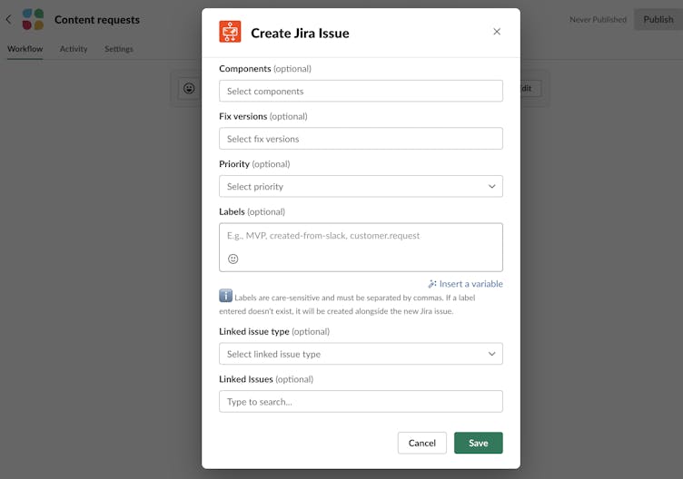Switch to the Workflow tab
Viewport: 683px width, 479px height.
click(x=25, y=49)
